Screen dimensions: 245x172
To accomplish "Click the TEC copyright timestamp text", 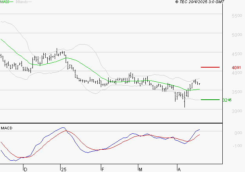I will click(x=200, y=2).
